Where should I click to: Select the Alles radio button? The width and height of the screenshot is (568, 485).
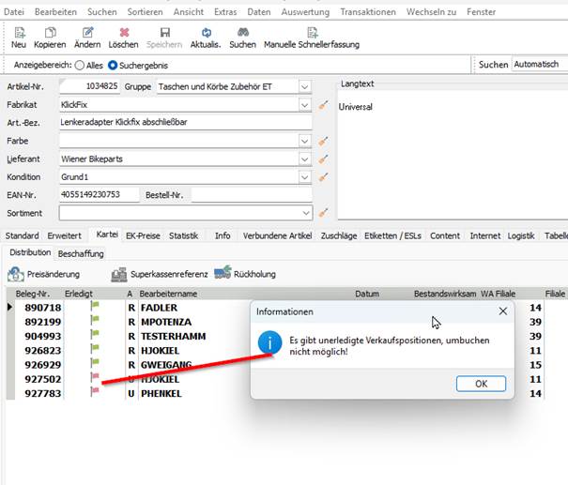coord(80,66)
